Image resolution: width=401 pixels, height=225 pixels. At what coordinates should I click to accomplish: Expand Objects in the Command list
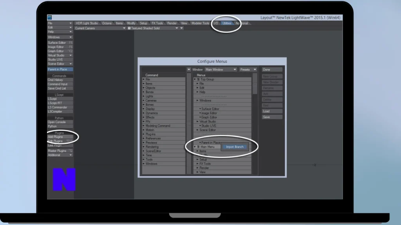click(144, 88)
